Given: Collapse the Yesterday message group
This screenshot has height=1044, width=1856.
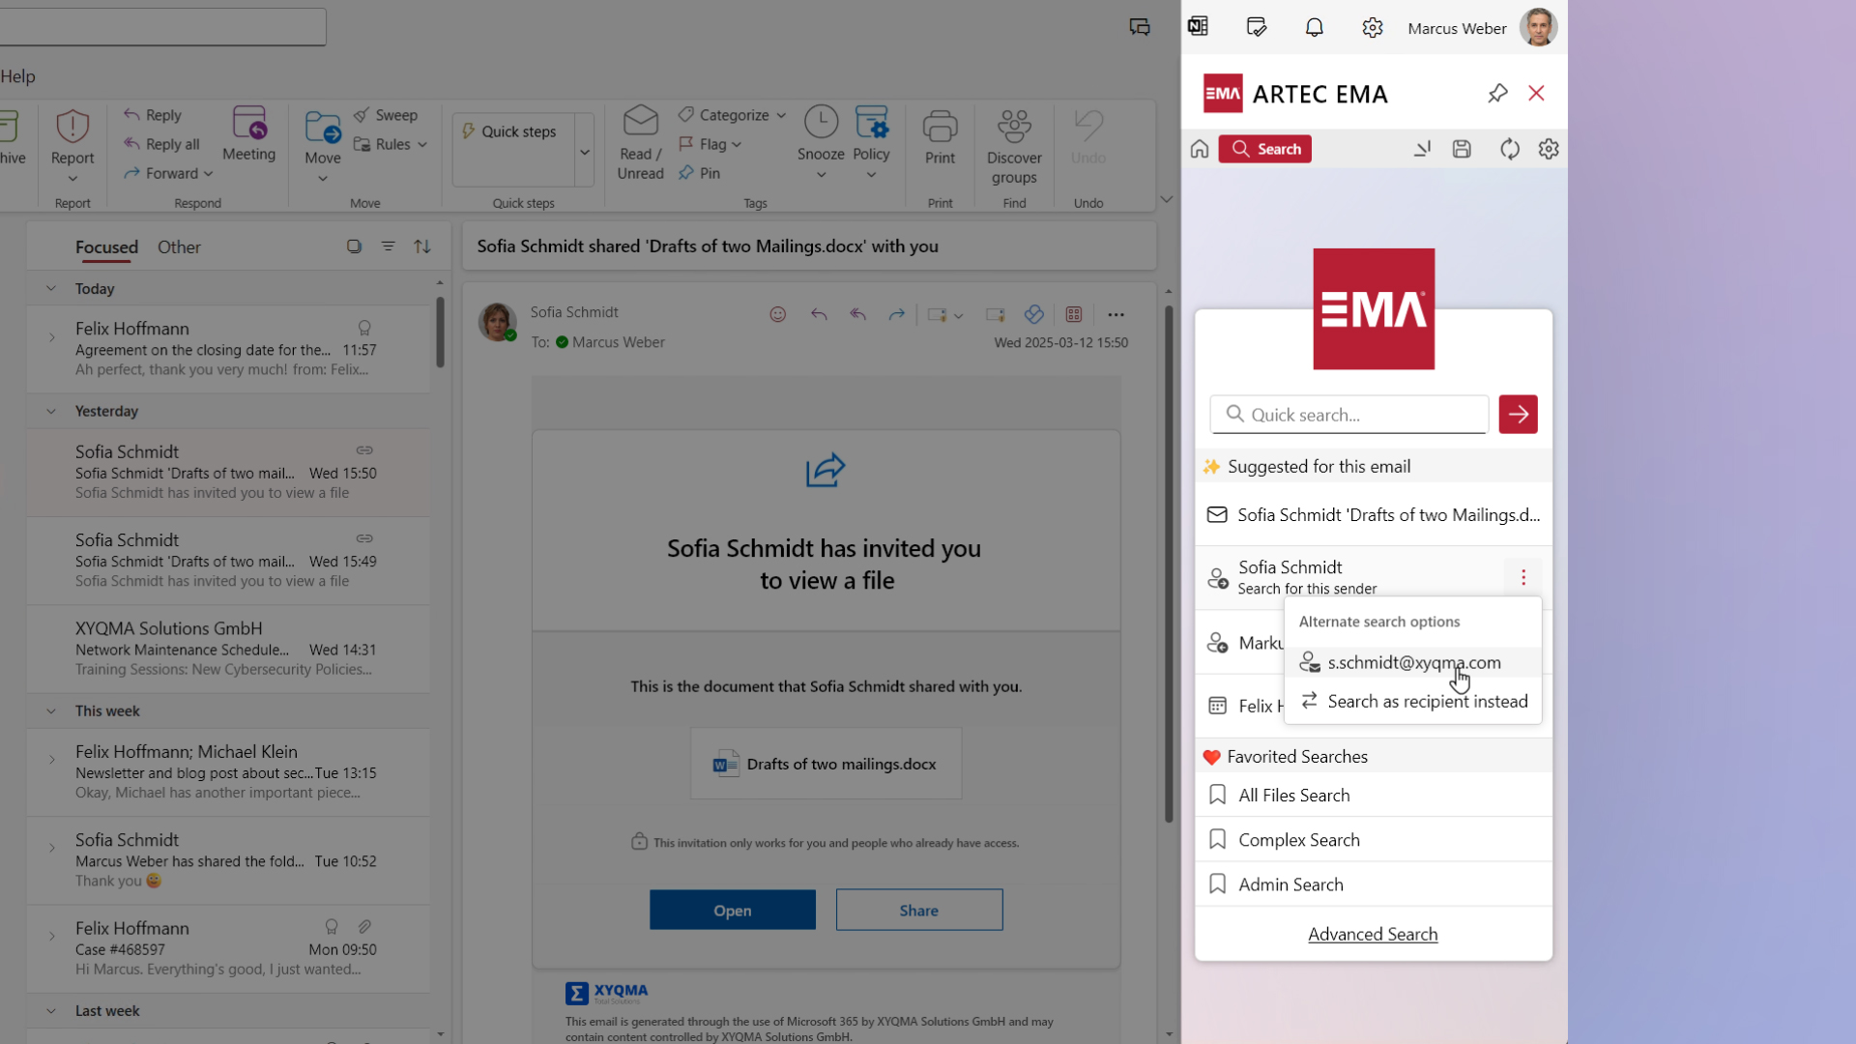Looking at the screenshot, I should [x=51, y=412].
